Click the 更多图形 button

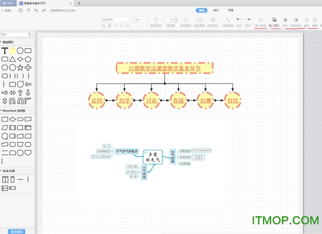[17, 231]
